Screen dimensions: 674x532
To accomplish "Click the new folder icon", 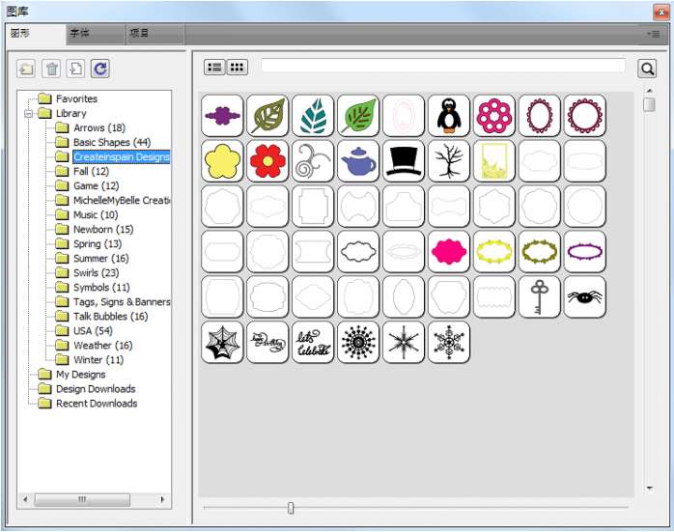I will coord(26,69).
